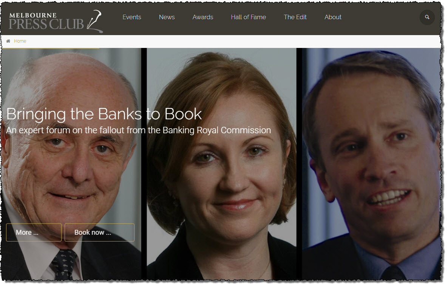Image resolution: width=448 pixels, height=288 pixels.
Task: Click the Book now ... button
Action: click(99, 233)
